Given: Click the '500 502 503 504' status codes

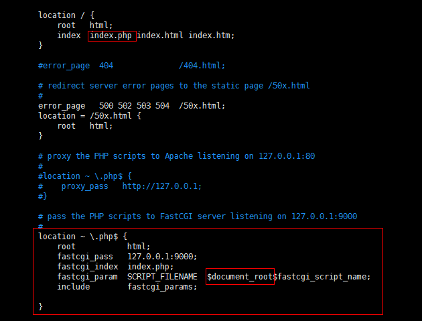Looking at the screenshot, I should tap(134, 106).
